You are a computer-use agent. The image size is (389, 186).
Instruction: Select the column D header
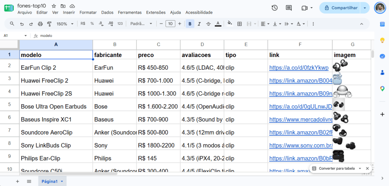[x=202, y=45]
